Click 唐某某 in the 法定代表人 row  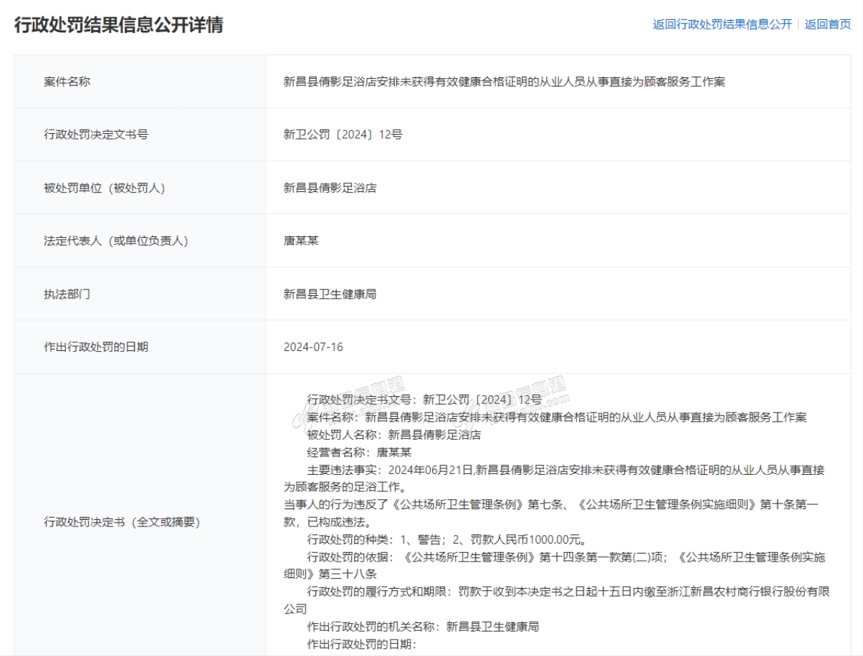click(301, 241)
